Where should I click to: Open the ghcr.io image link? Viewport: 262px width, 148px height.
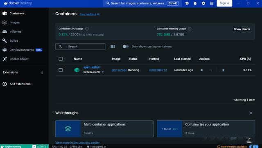pyautogui.click(x=119, y=70)
